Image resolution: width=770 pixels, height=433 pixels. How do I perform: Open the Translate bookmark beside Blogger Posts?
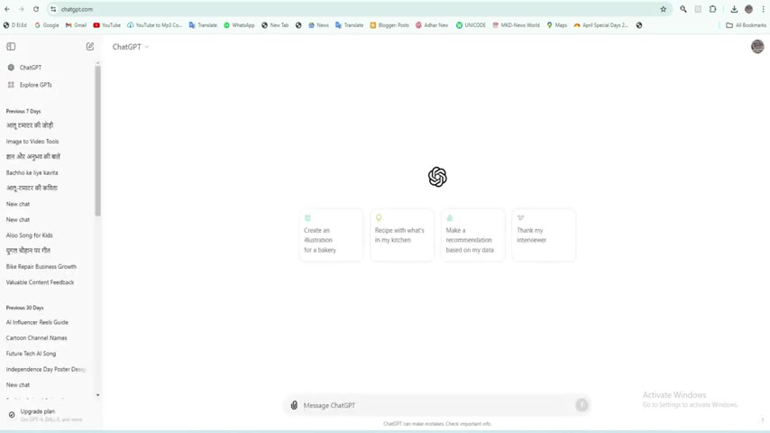pyautogui.click(x=349, y=25)
